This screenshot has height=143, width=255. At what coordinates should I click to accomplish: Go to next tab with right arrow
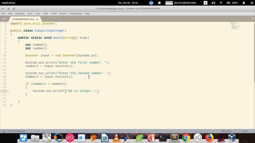coord(5,19)
